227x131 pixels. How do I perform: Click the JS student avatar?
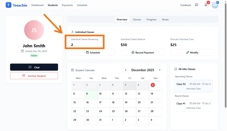tap(34, 30)
